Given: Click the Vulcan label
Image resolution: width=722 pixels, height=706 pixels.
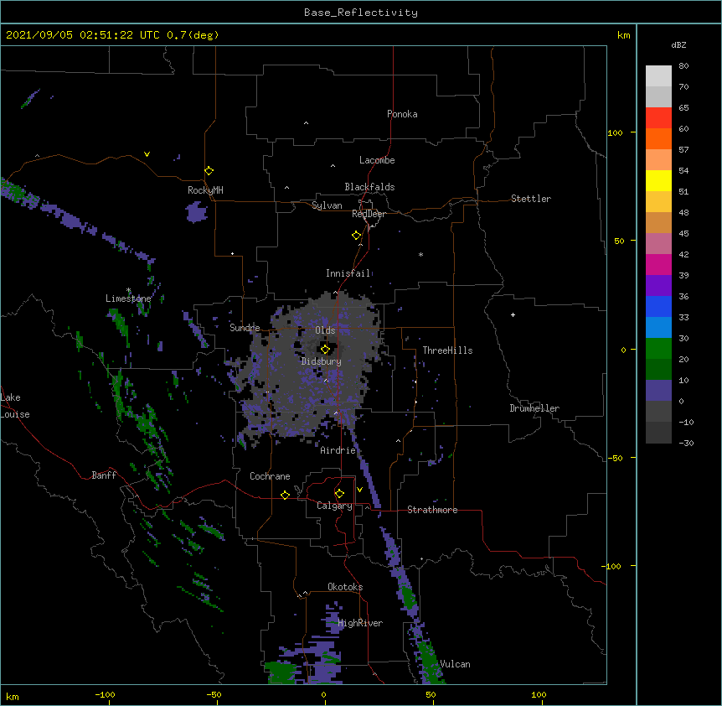Looking at the screenshot, I should (455, 664).
